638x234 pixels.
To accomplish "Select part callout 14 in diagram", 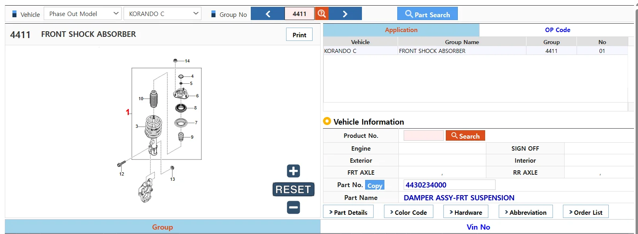I will (187, 61).
